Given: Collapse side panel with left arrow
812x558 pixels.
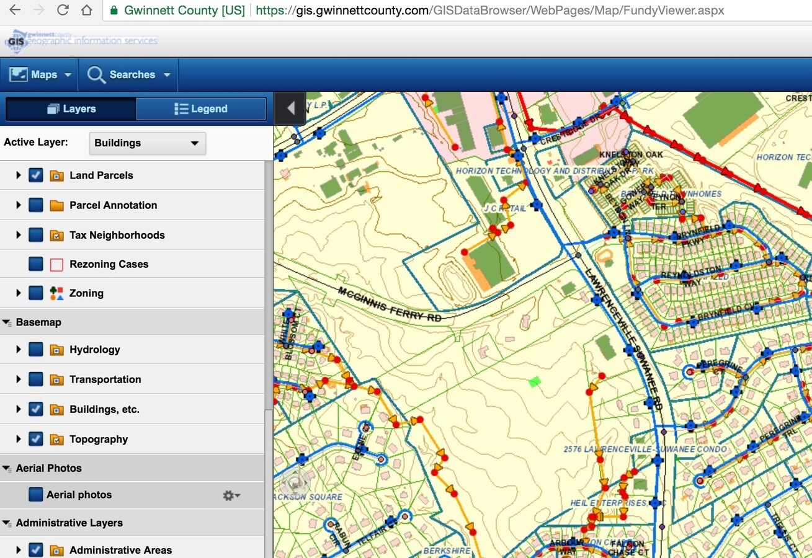Looking at the screenshot, I should point(290,108).
